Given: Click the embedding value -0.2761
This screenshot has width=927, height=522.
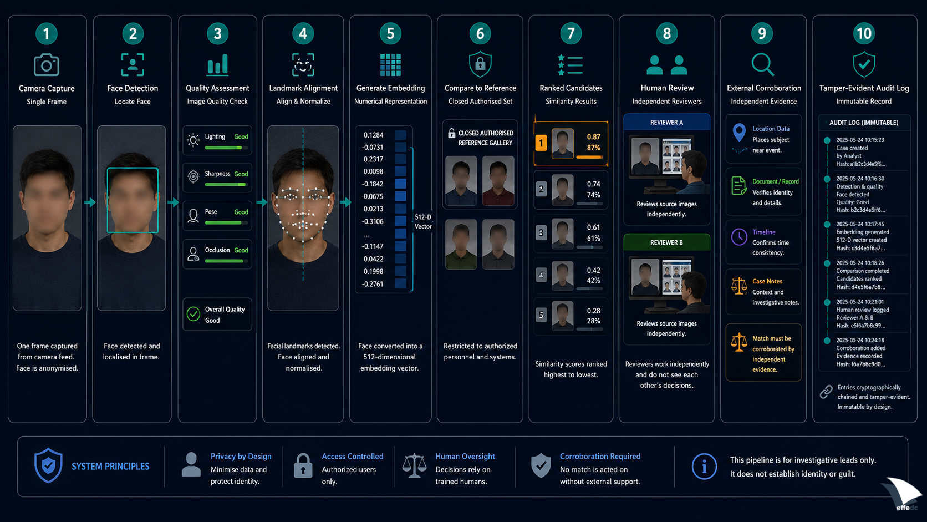Looking at the screenshot, I should (373, 284).
